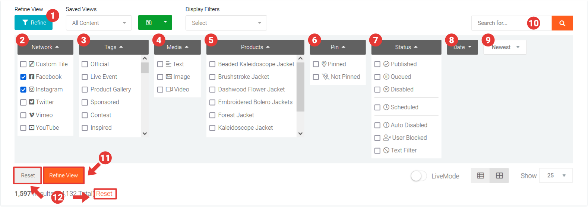Click the YouTube network icon

click(x=32, y=127)
